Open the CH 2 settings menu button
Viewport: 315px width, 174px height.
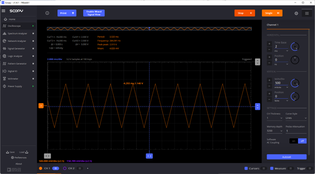pyautogui.click(x=80, y=169)
